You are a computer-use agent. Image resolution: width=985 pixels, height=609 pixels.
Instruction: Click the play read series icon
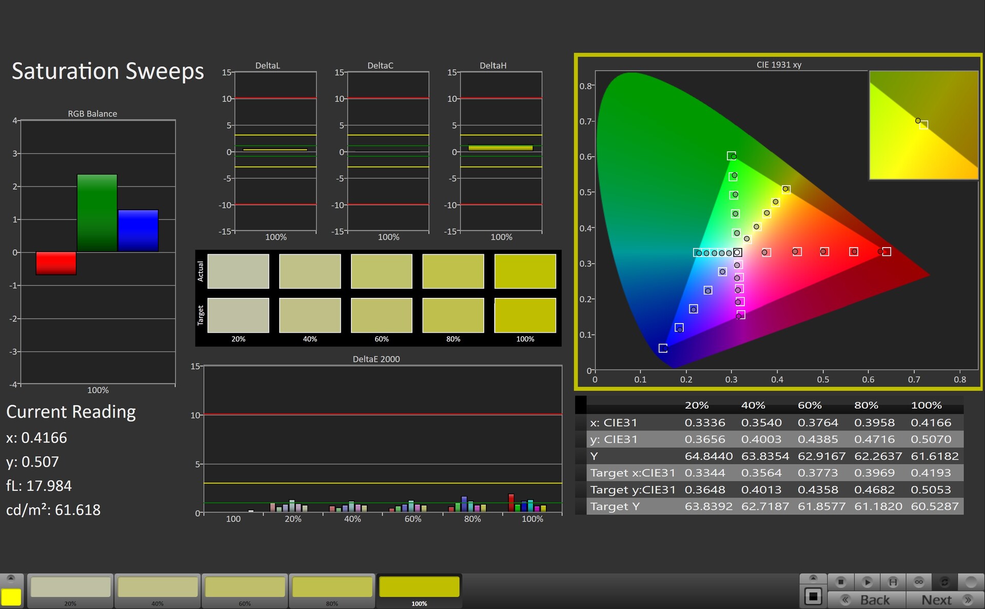pyautogui.click(x=867, y=582)
